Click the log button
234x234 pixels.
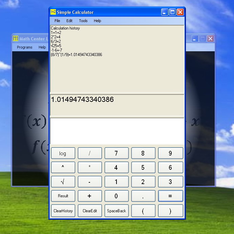pos(63,153)
